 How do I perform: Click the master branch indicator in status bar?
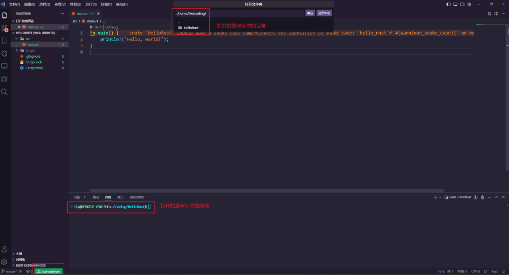tap(9, 271)
